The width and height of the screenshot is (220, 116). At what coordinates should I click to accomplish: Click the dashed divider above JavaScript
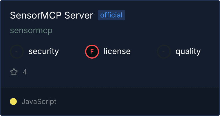tap(110, 88)
